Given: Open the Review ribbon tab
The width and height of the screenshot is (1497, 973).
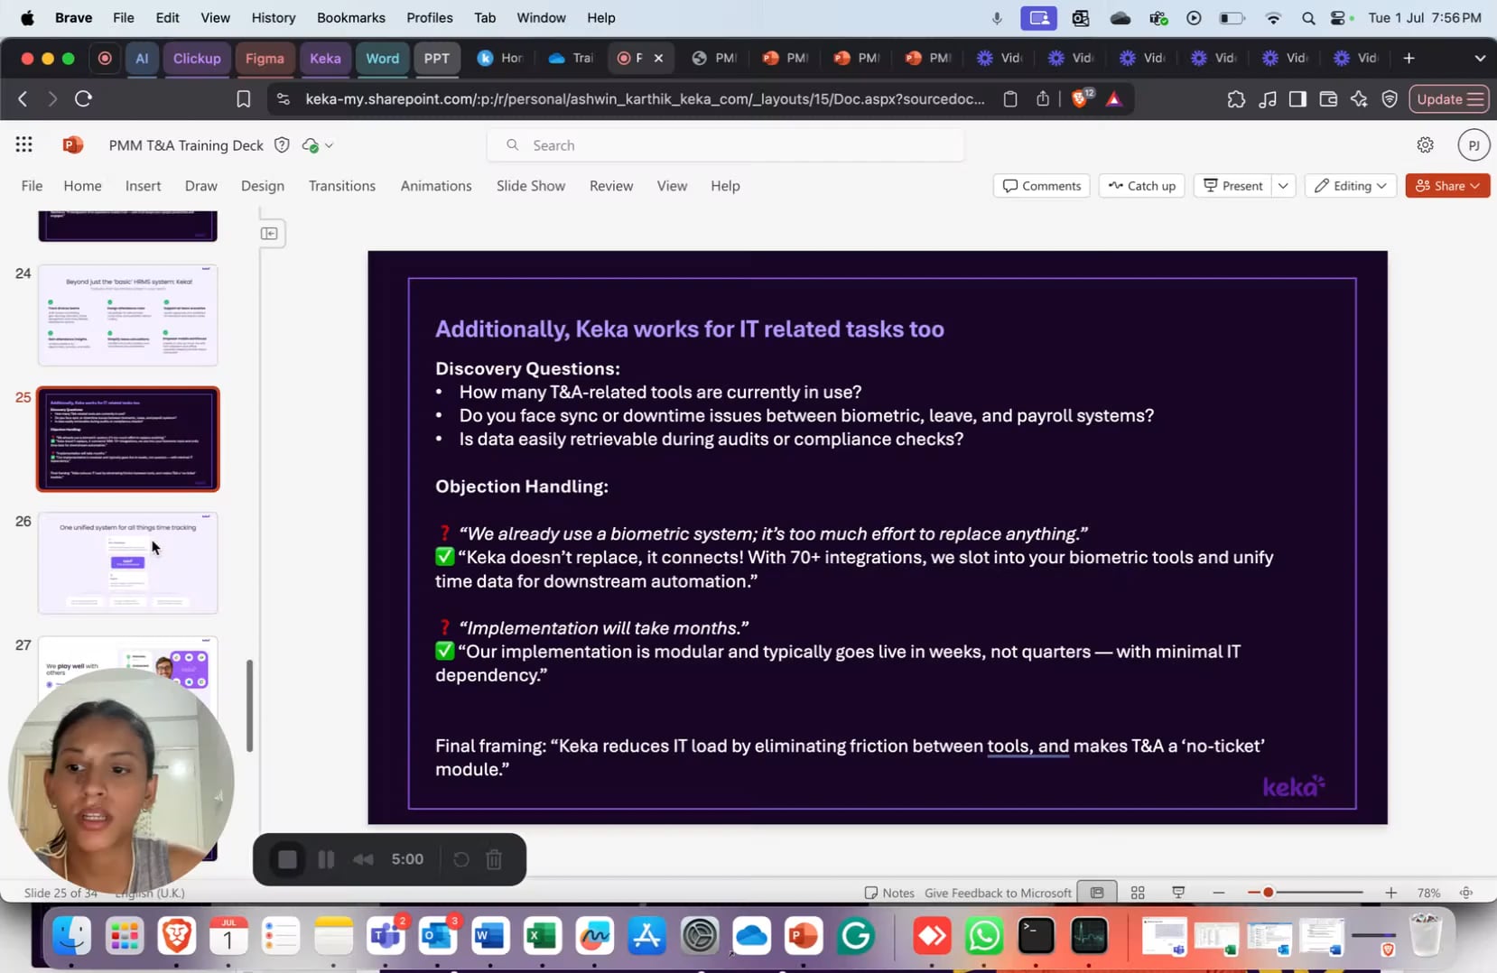Looking at the screenshot, I should tap(611, 185).
